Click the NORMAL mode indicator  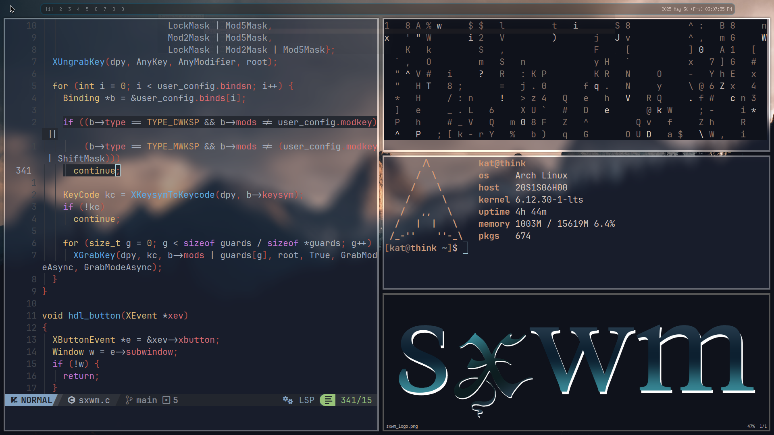click(x=36, y=400)
